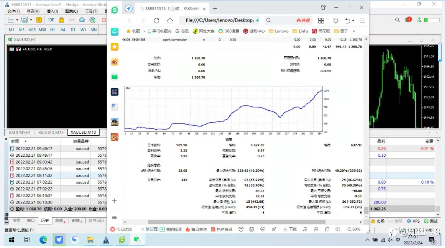Open the green mail sidebar icon

pos(114,77)
